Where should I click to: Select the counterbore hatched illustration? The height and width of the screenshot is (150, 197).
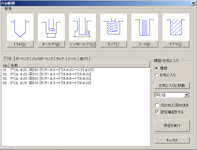[176, 27]
